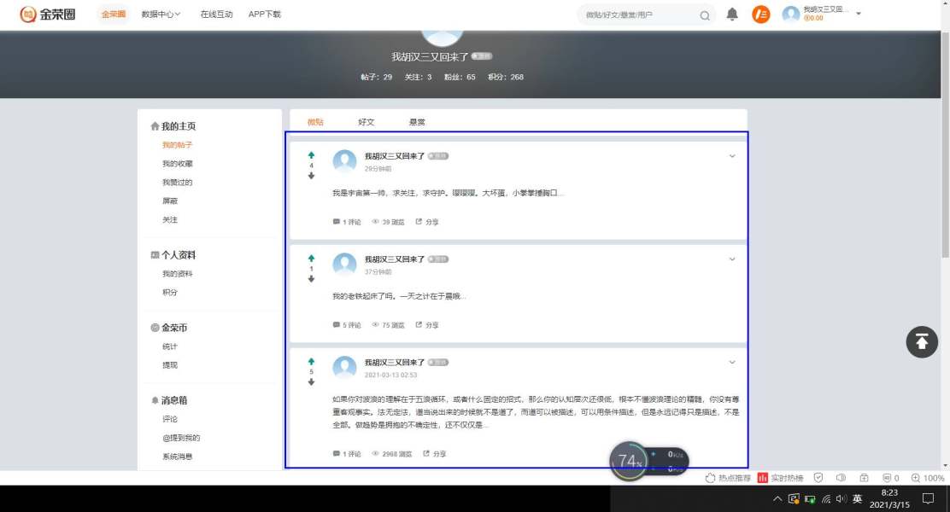The image size is (950, 512).
Task: Open comments on the 2021-03-13 post
Action: click(x=347, y=454)
